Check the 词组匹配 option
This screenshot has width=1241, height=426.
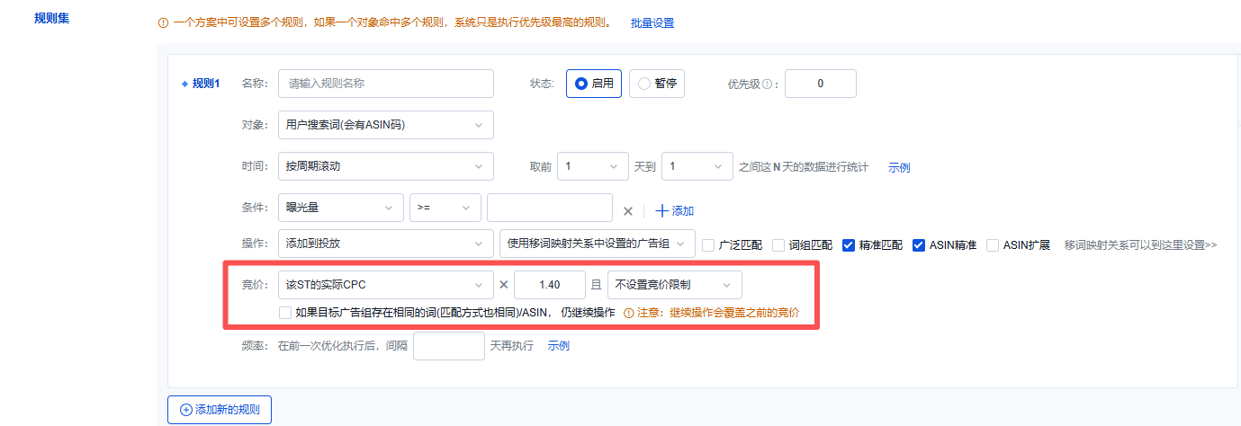778,244
